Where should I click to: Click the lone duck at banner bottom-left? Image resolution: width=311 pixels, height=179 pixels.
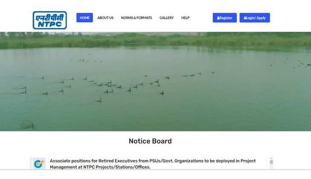click(x=30, y=125)
